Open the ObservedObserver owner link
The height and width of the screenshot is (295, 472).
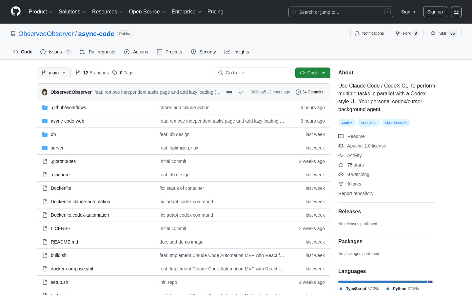point(46,34)
